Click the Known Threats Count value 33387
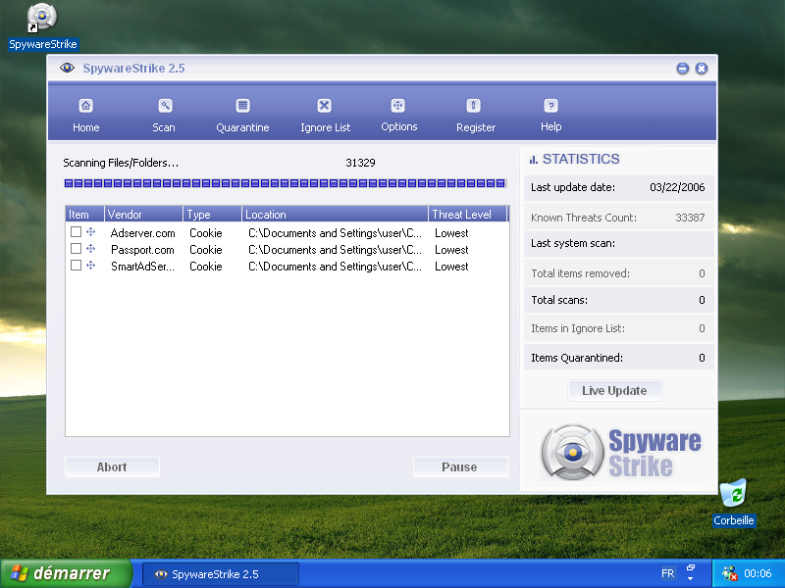Screen dimensions: 785x588 (690, 218)
